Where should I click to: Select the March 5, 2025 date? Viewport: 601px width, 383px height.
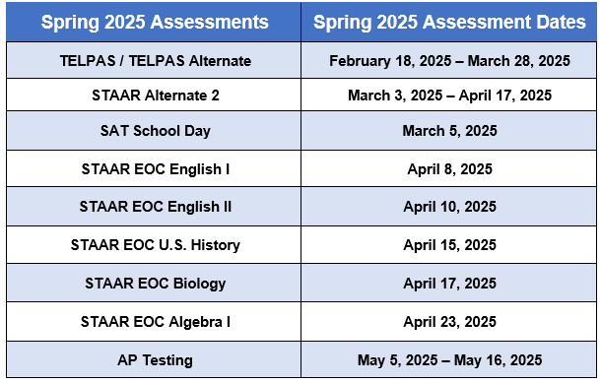point(449,131)
